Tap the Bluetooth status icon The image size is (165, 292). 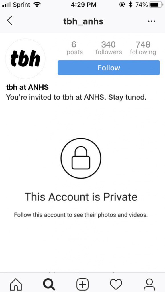[x=130, y=5]
